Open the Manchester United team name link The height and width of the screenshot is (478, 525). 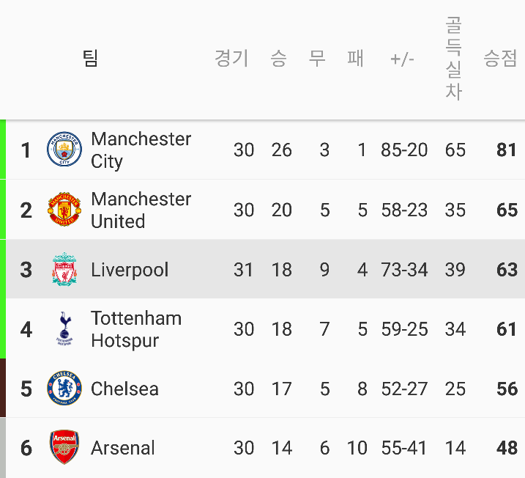141,210
